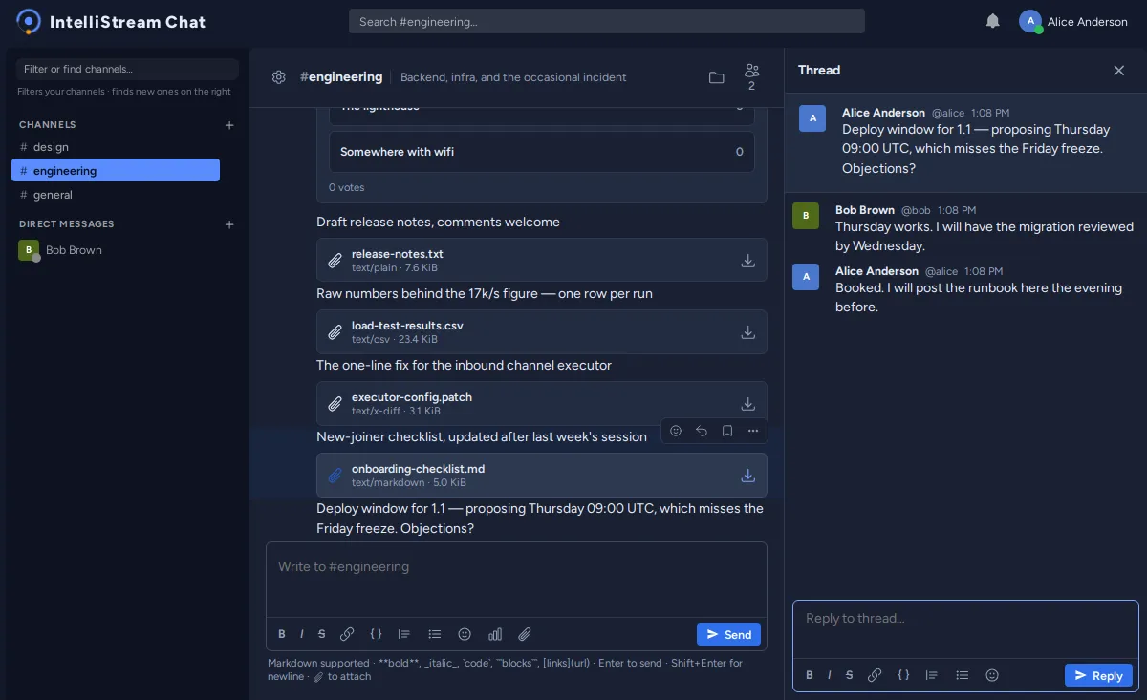Focus the filter or find channels field
Screen dimensions: 1147x700
pyautogui.click(x=127, y=69)
